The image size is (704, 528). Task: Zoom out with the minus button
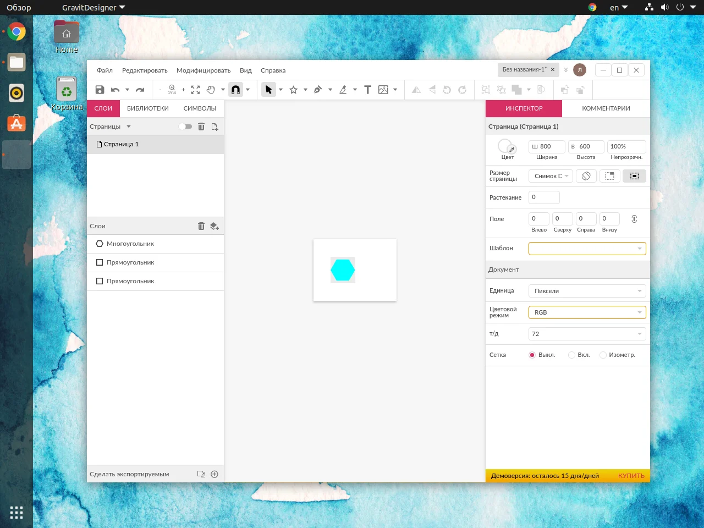pos(160,90)
